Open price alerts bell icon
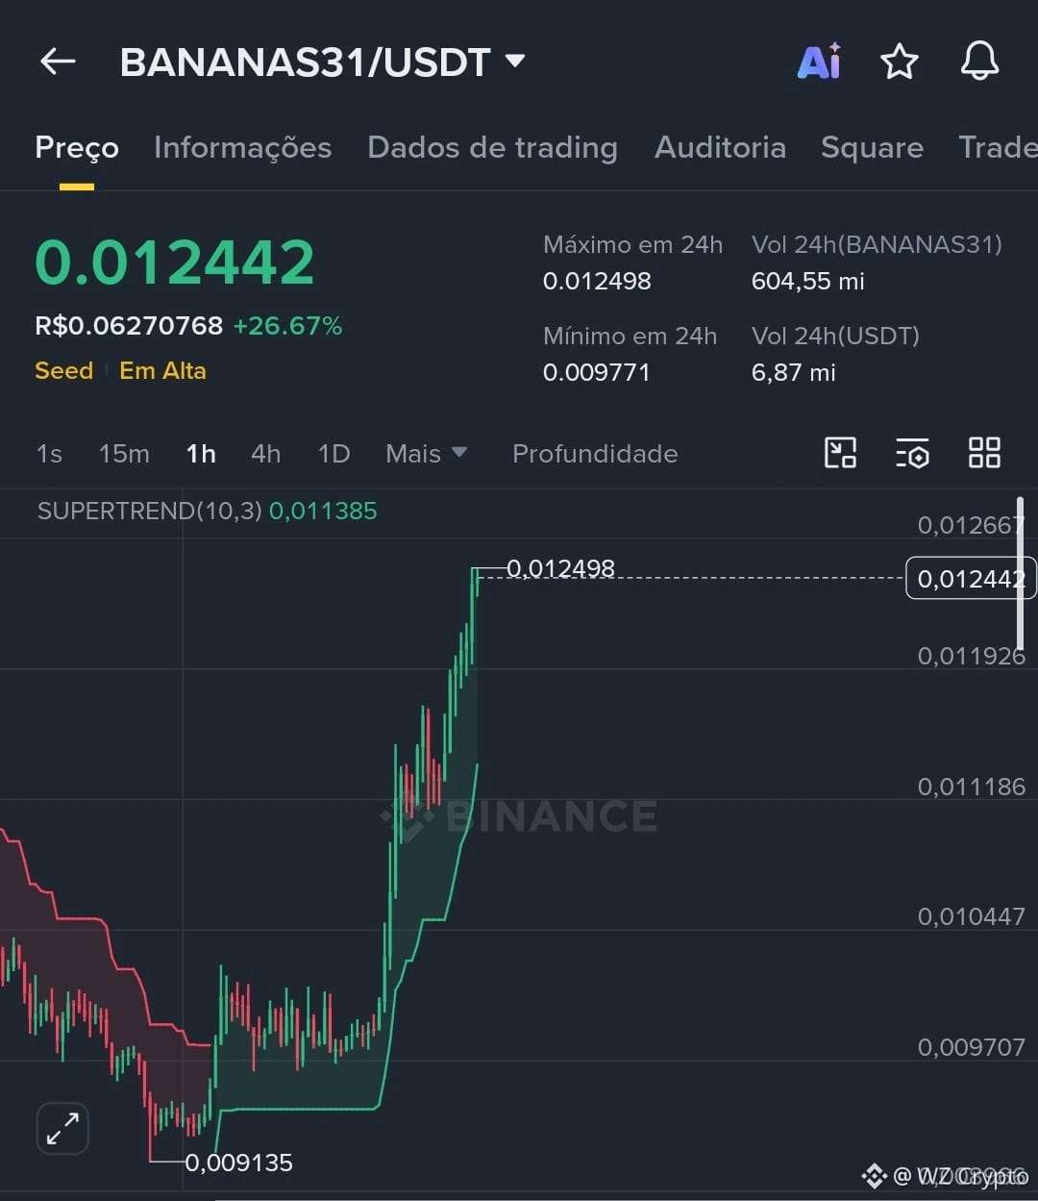This screenshot has height=1201, width=1038. [979, 62]
